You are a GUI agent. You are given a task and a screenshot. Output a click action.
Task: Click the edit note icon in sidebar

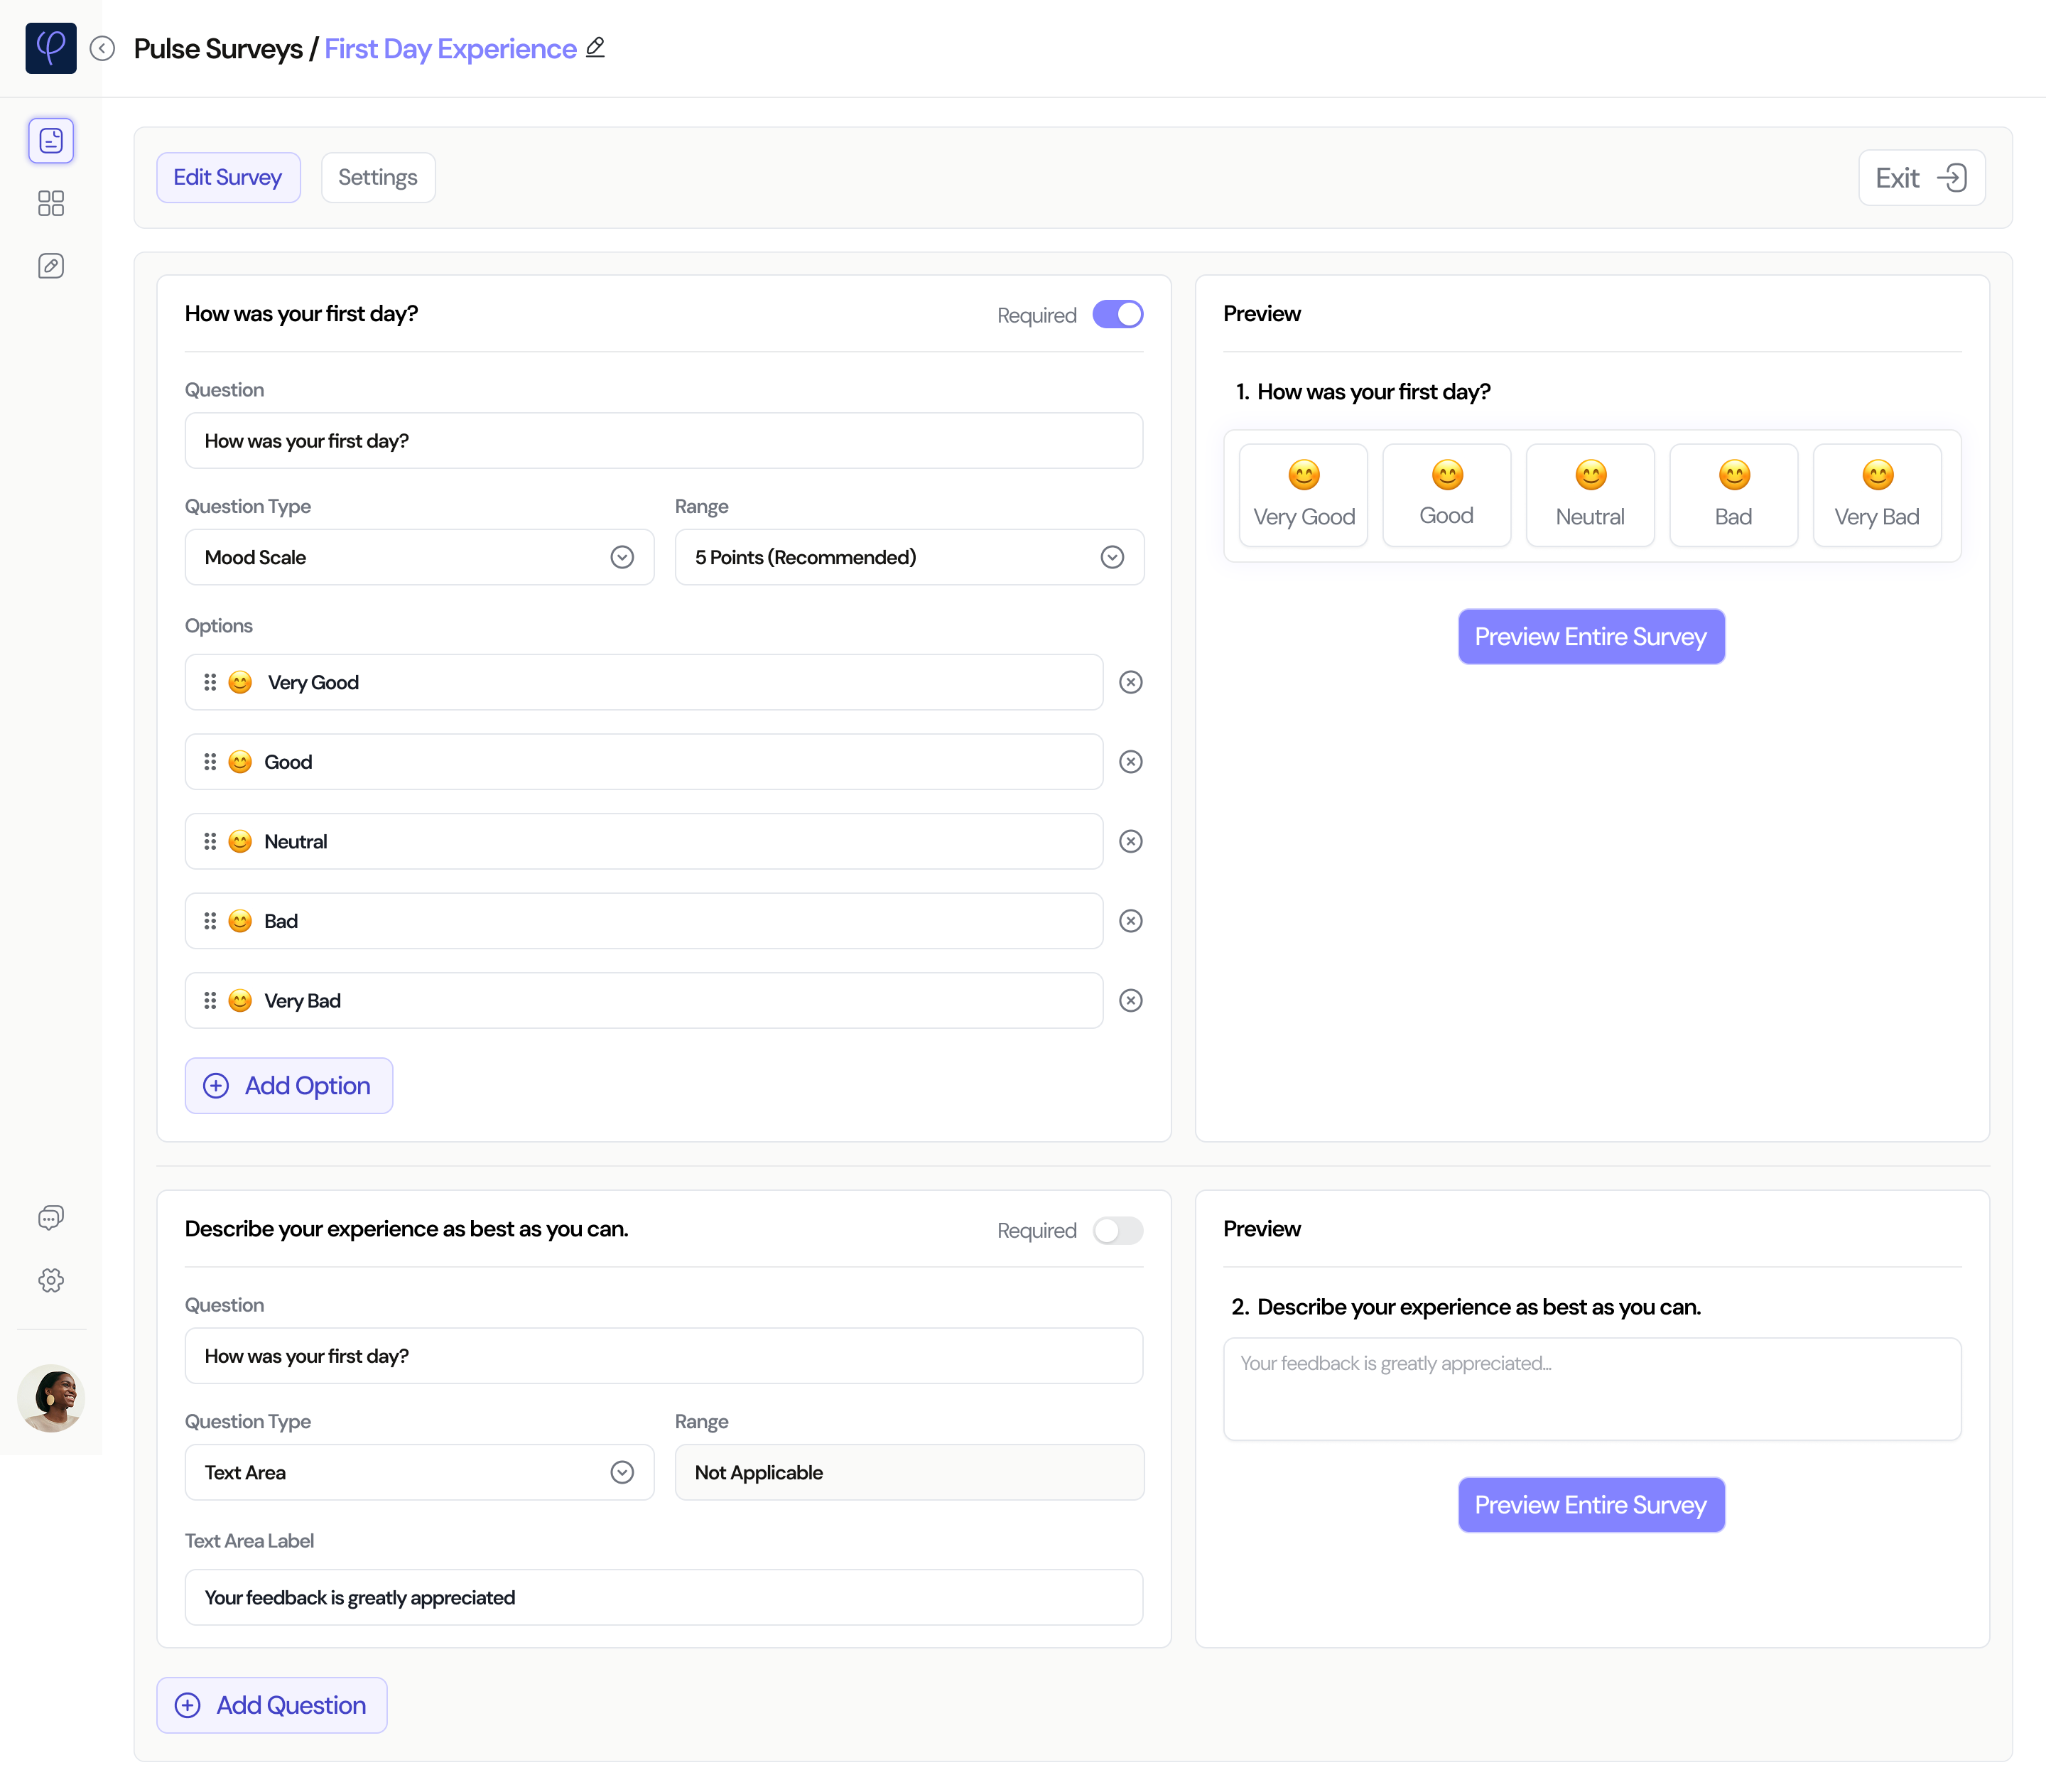(51, 266)
